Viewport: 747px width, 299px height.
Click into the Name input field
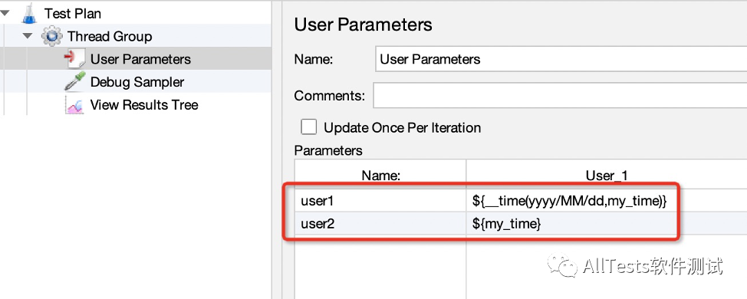pos(561,59)
